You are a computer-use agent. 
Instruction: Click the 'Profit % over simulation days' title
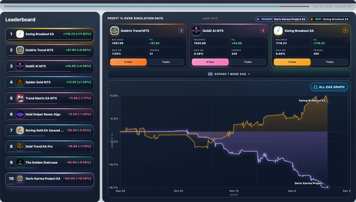coord(135,19)
